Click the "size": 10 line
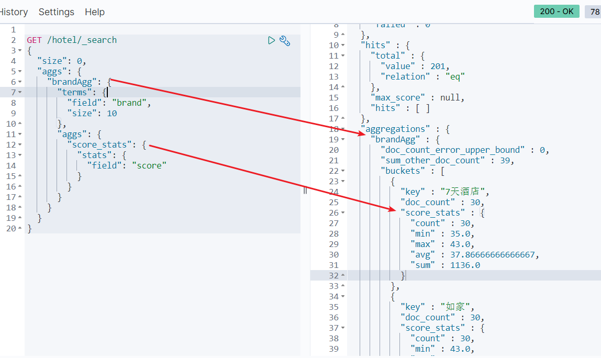The width and height of the screenshot is (601, 358). click(92, 114)
